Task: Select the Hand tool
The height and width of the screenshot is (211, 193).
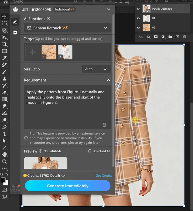Action: [x=4, y=154]
